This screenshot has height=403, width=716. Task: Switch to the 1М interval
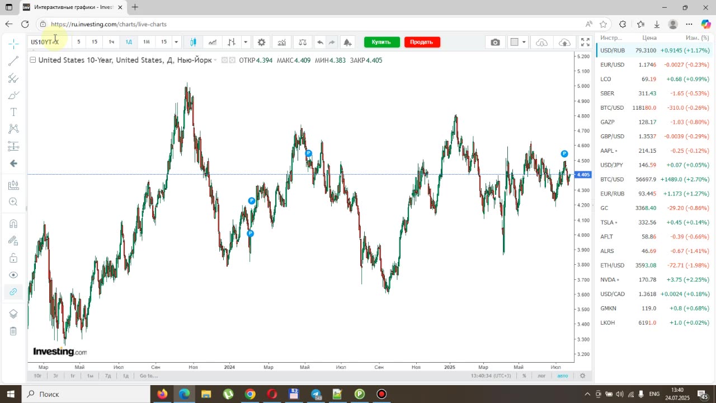tap(147, 42)
